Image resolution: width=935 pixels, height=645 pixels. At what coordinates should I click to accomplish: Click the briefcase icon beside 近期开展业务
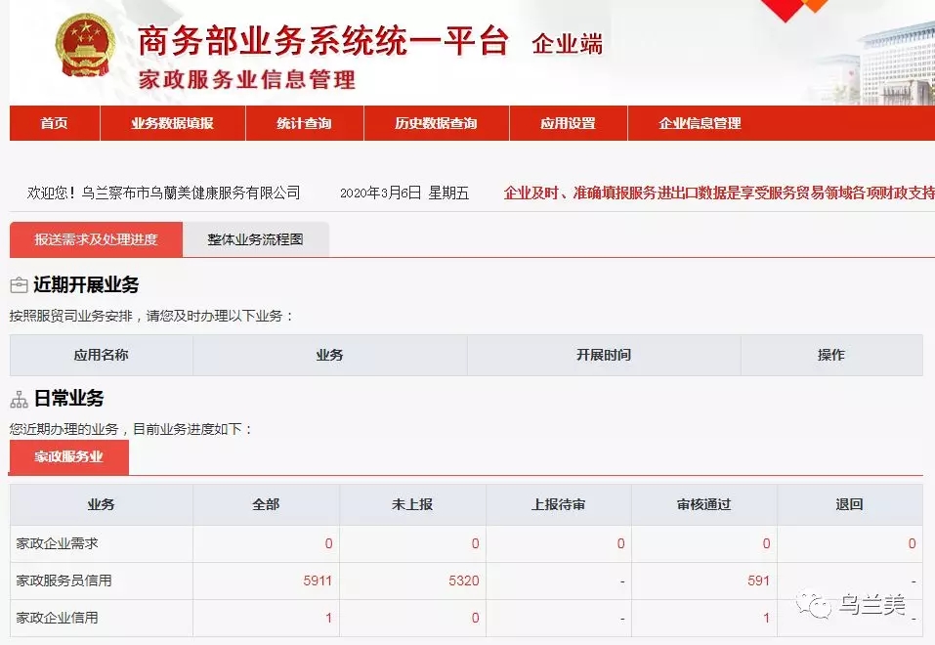(19, 285)
